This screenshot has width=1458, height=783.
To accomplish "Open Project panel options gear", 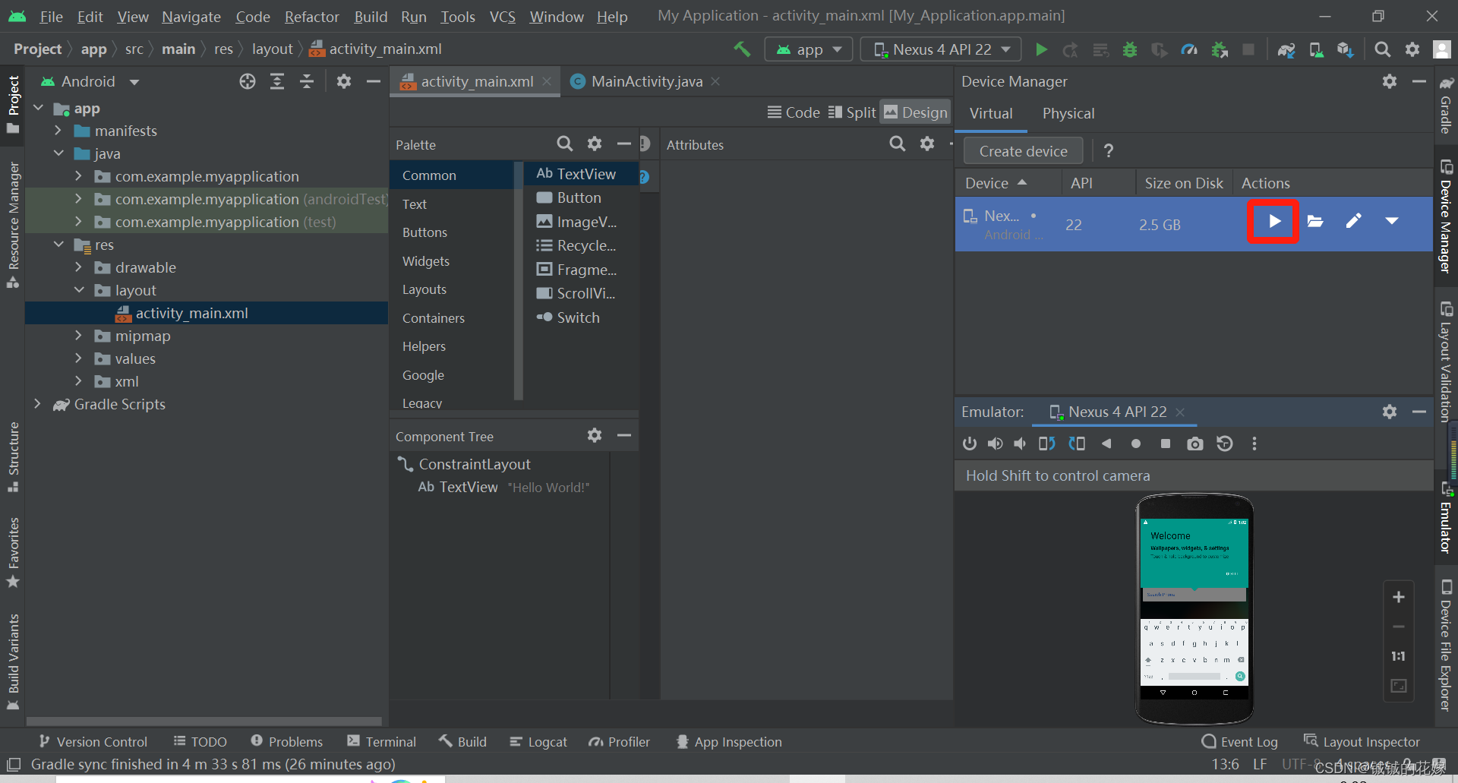I will (x=344, y=81).
